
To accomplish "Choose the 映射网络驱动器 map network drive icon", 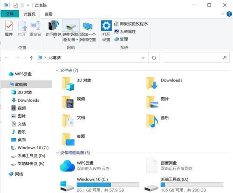I will (x=71, y=31).
